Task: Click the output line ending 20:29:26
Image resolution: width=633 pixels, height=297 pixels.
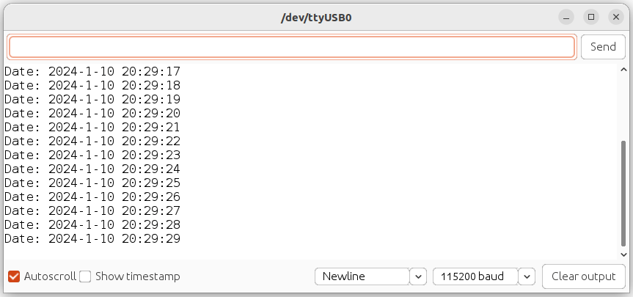Action: [92, 197]
